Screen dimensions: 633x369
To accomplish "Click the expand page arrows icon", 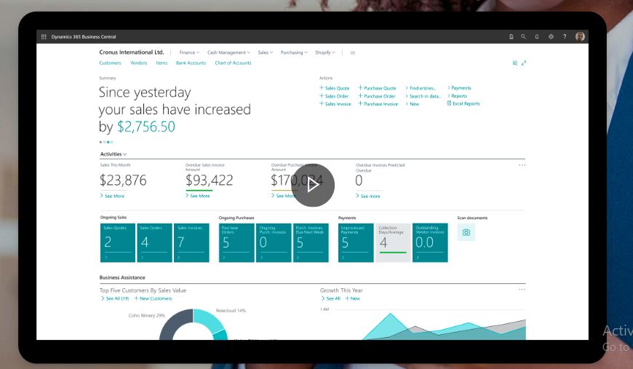I will coord(524,63).
